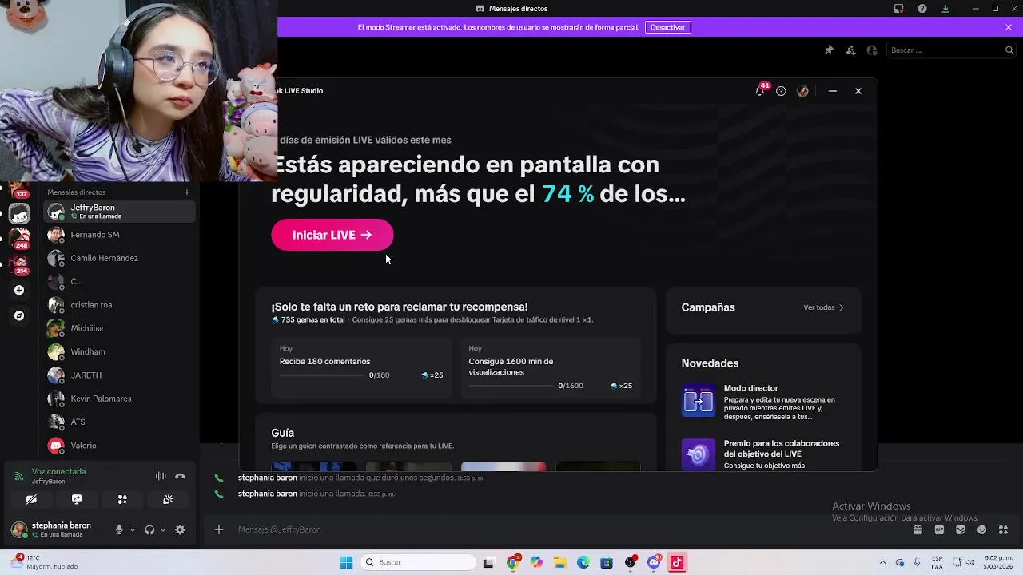Open Microsoft Edge from taskbar
1023x575 pixels.
click(583, 562)
